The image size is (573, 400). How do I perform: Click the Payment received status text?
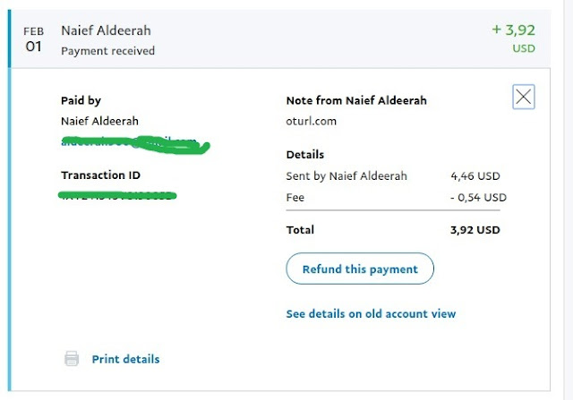point(107,51)
